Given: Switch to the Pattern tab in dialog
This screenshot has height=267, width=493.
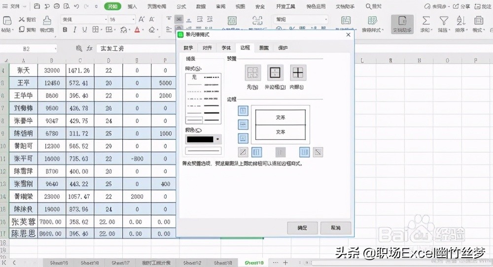Looking at the screenshot, I should coord(264,48).
